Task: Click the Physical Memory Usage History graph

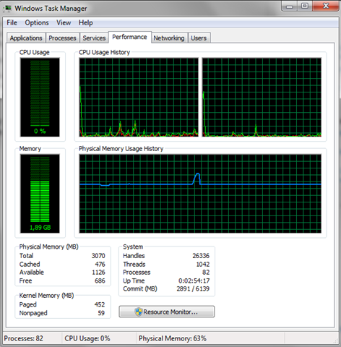Action: point(200,194)
